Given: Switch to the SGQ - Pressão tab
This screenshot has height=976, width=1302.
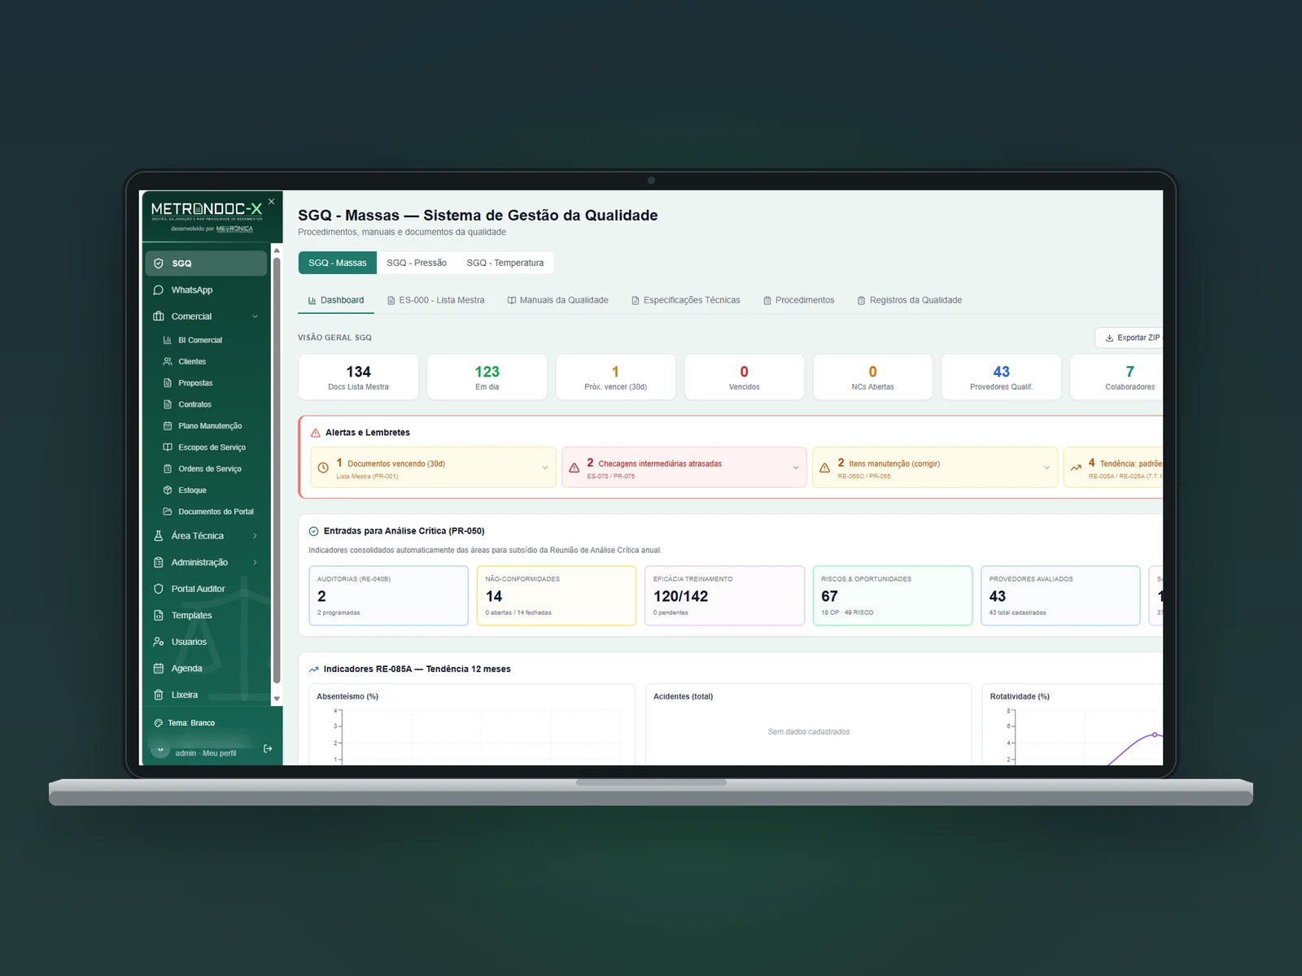Looking at the screenshot, I should (x=417, y=263).
